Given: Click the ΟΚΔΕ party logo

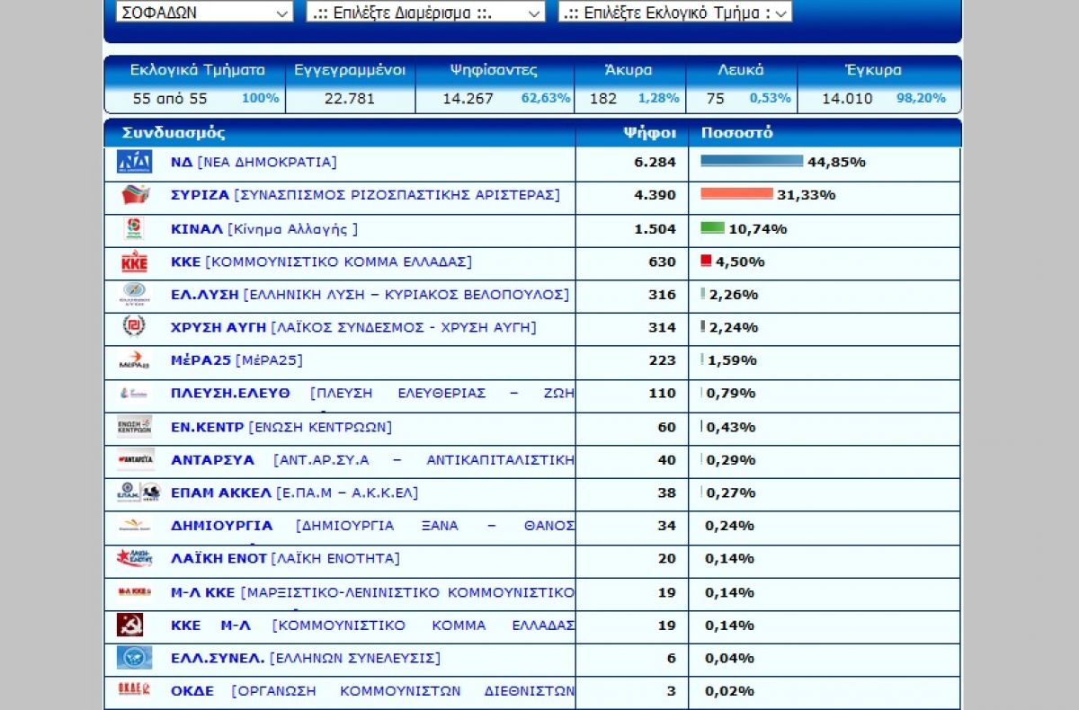Looking at the screenshot, I should pos(135,690).
